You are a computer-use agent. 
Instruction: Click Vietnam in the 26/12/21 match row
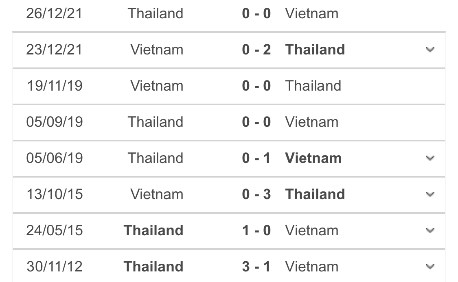[312, 14]
